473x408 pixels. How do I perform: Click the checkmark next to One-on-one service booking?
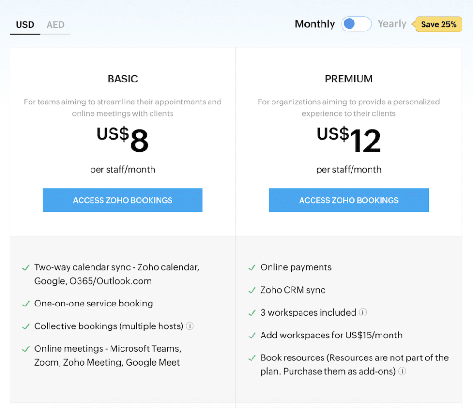click(x=25, y=304)
